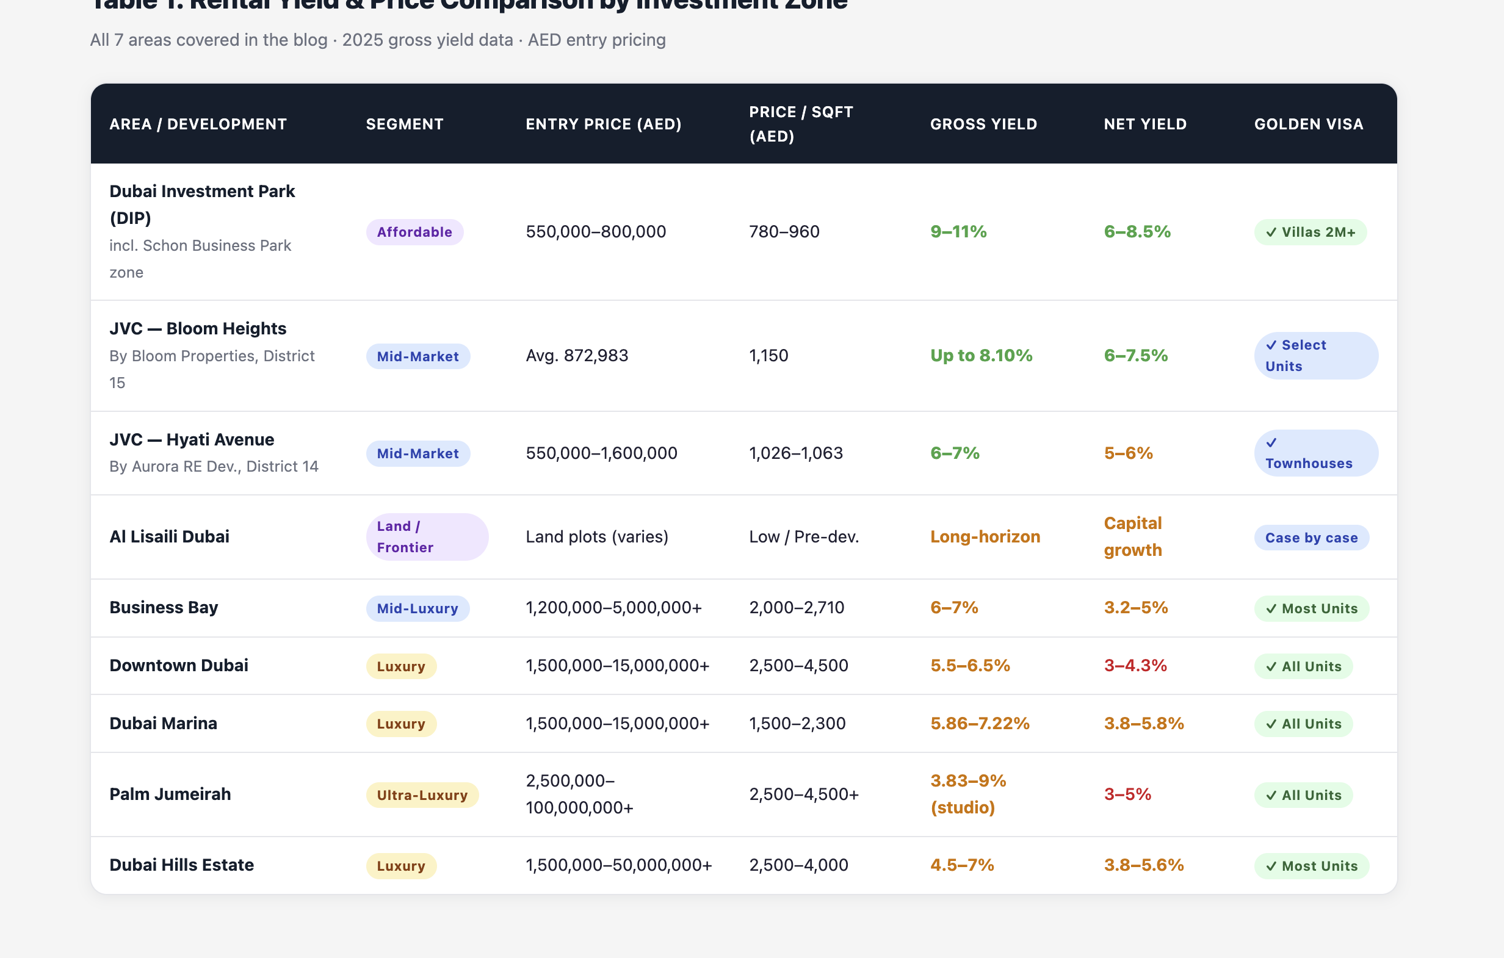The height and width of the screenshot is (958, 1504).
Task: Click the Case by case visa badge
Action: pos(1311,538)
